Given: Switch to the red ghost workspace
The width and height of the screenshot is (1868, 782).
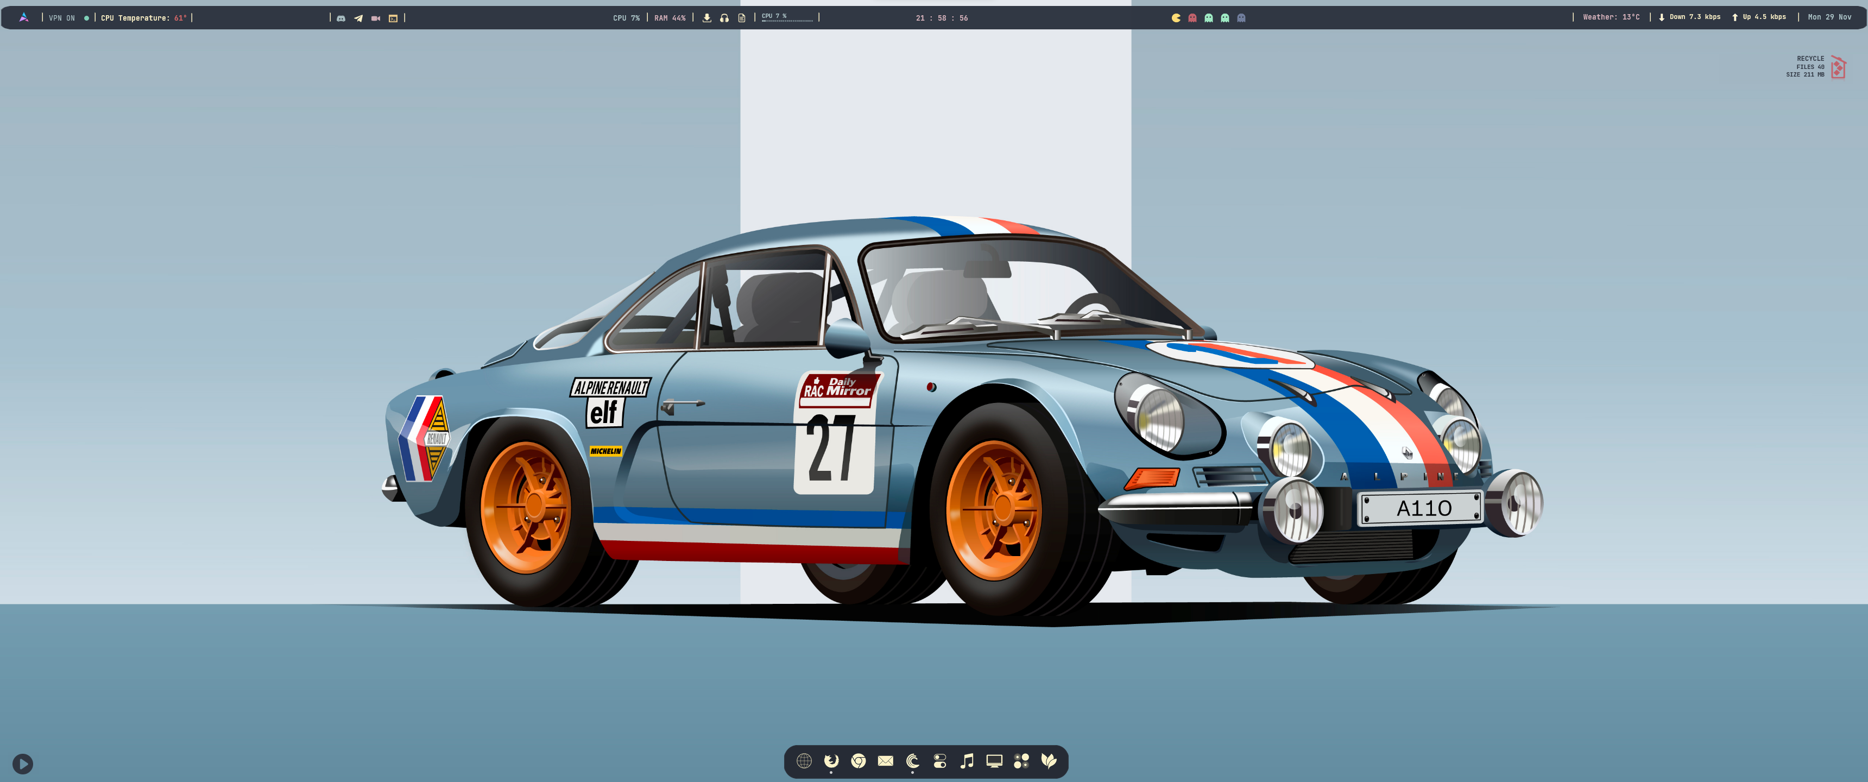Looking at the screenshot, I should click(x=1192, y=18).
